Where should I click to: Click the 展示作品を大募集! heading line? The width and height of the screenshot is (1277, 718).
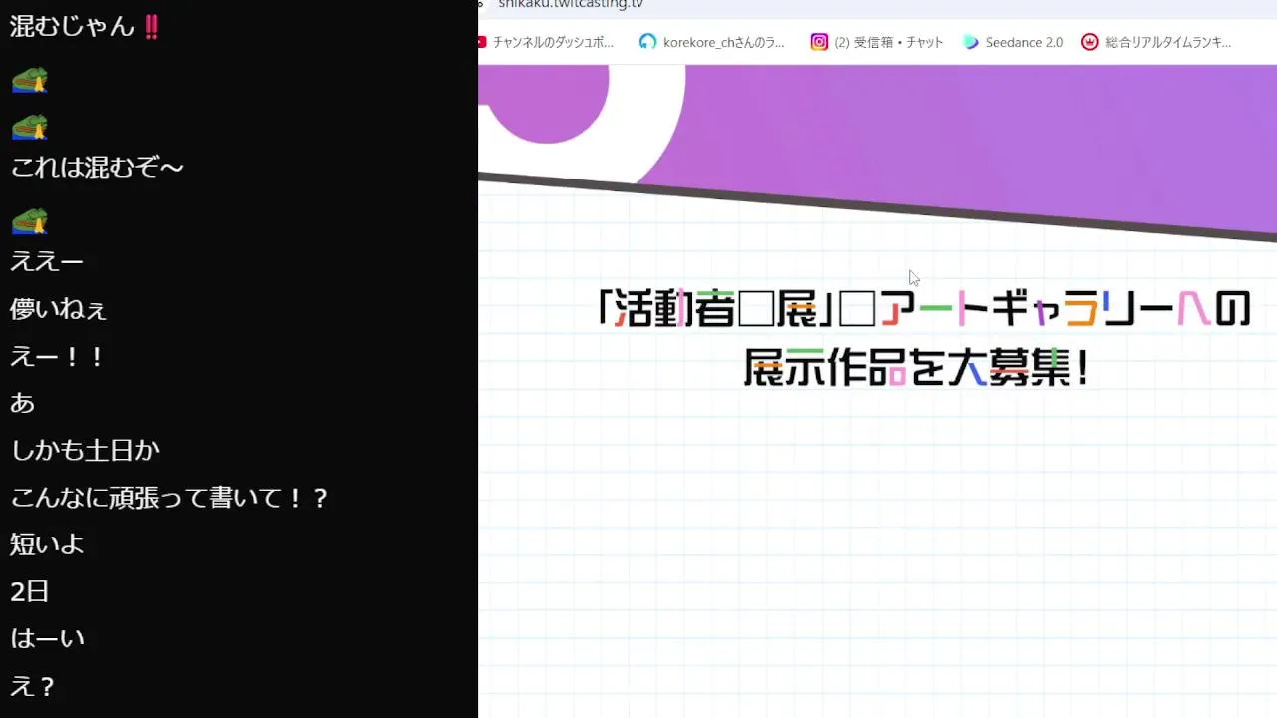[916, 368]
